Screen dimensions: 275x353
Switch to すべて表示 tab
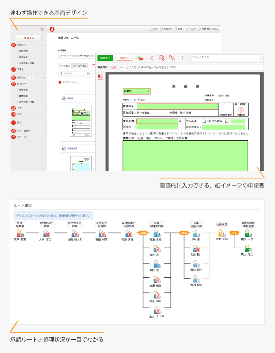click(x=64, y=66)
